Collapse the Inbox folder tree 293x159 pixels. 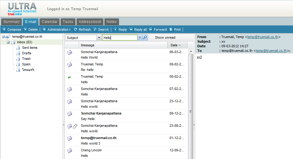coord(8,42)
